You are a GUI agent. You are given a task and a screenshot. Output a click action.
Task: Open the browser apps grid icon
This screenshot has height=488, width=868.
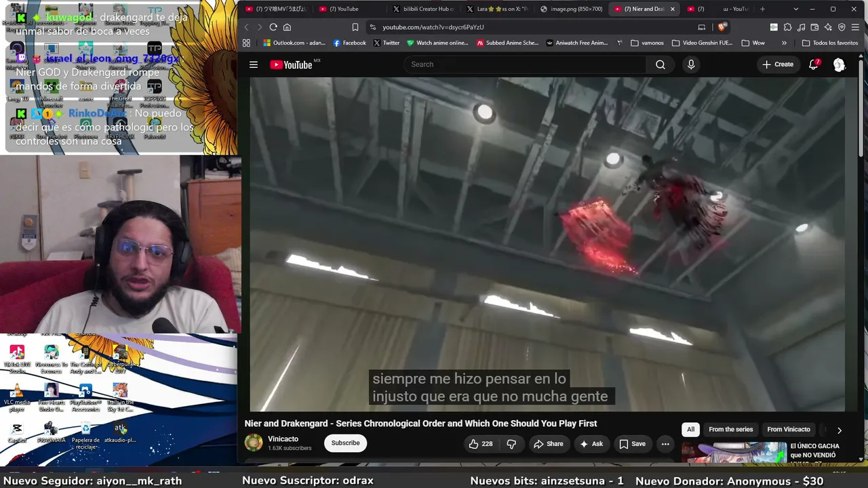click(x=246, y=43)
